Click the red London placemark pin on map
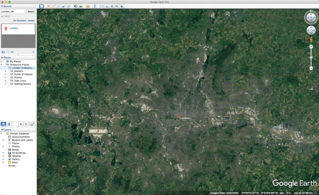 [180, 116]
